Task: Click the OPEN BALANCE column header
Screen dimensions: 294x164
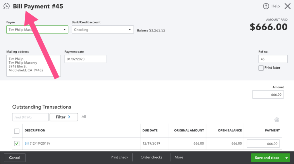Action: pos(230,130)
